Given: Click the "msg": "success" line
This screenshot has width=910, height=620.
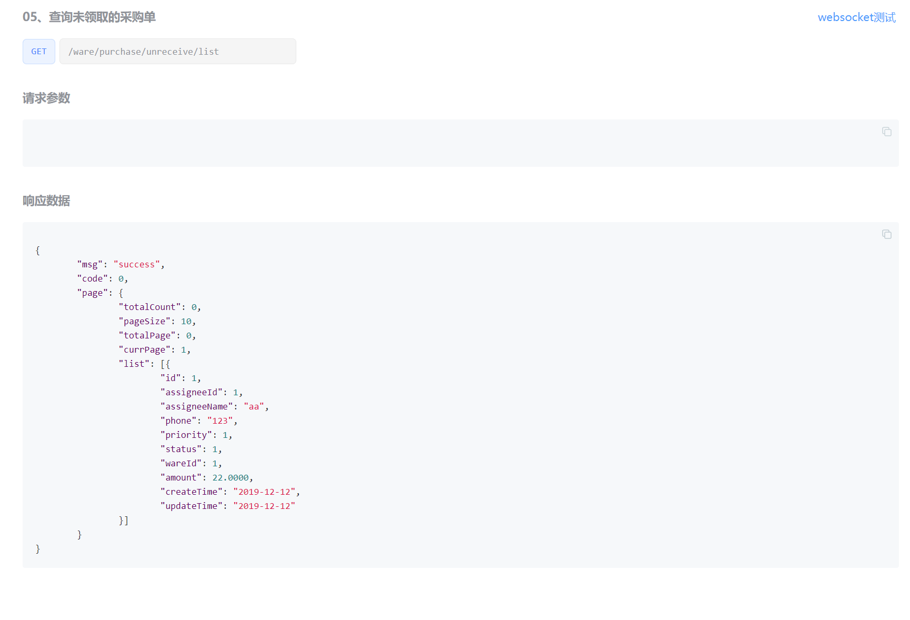Looking at the screenshot, I should click(121, 265).
